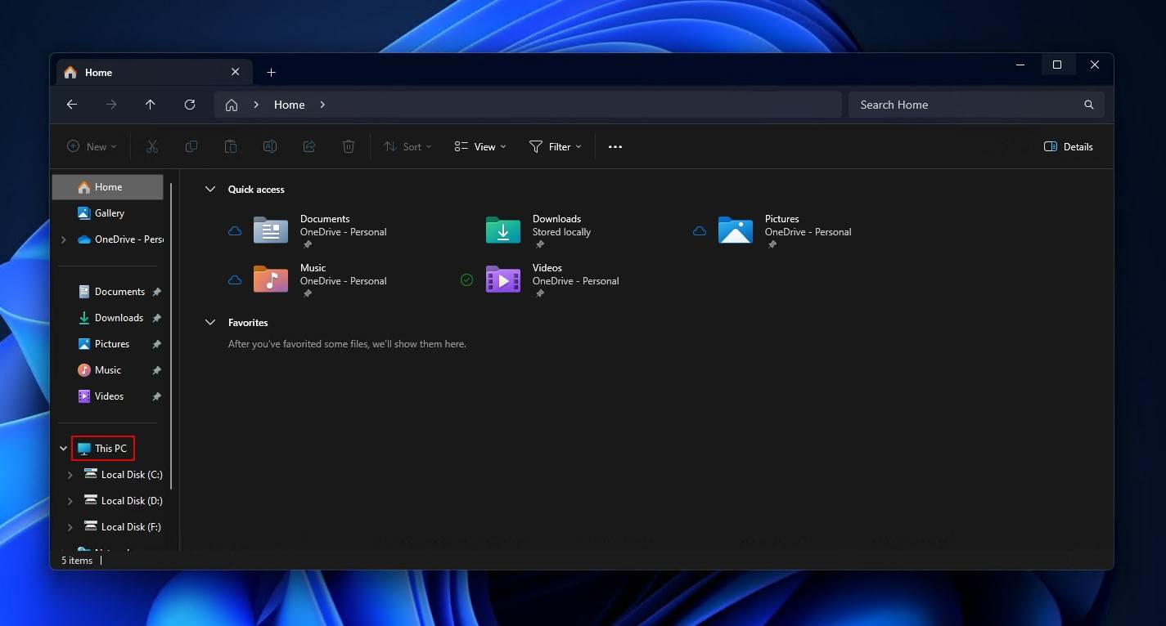The height and width of the screenshot is (626, 1166).
Task: Click the cloud status icon beside Documents
Action: pos(235,231)
